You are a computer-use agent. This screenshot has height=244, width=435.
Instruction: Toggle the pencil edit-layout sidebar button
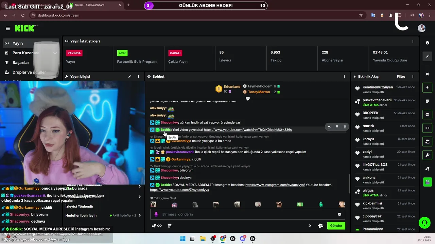pos(427,56)
